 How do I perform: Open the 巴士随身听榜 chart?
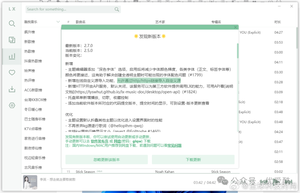(35, 119)
